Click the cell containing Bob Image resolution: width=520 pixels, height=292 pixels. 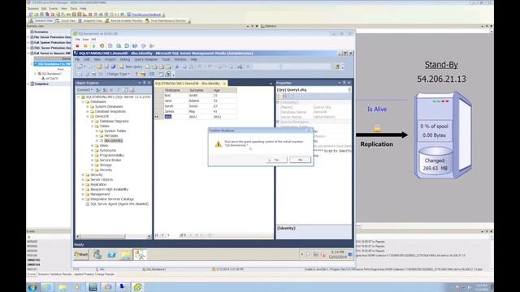176,96
